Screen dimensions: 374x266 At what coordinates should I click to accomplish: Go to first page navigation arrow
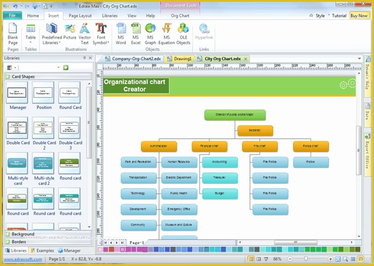point(105,242)
